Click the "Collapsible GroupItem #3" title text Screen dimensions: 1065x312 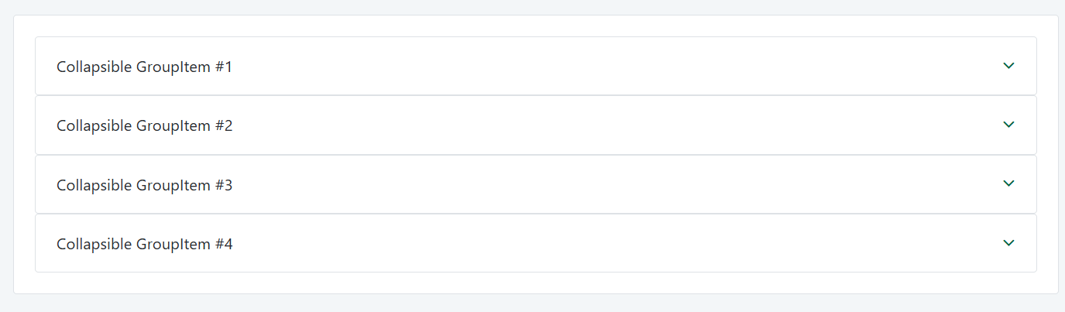point(144,185)
